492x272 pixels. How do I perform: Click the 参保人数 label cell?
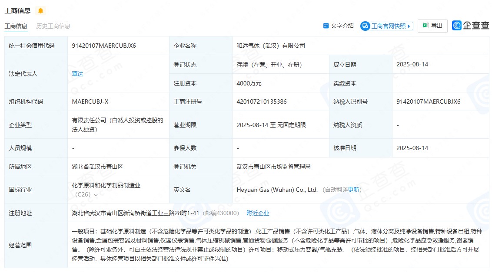pyautogui.click(x=201, y=148)
